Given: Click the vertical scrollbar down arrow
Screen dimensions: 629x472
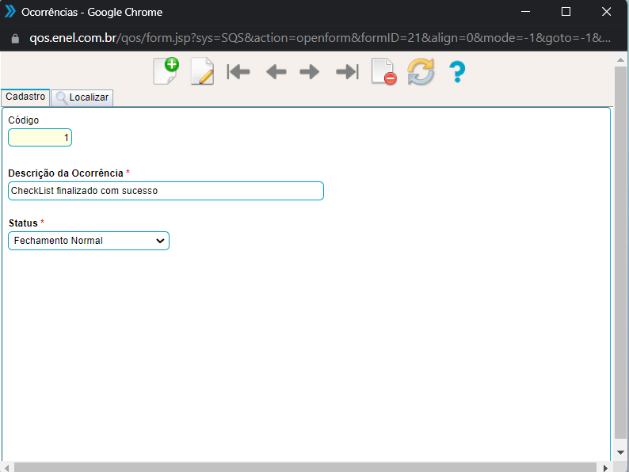Looking at the screenshot, I should click(x=621, y=454).
